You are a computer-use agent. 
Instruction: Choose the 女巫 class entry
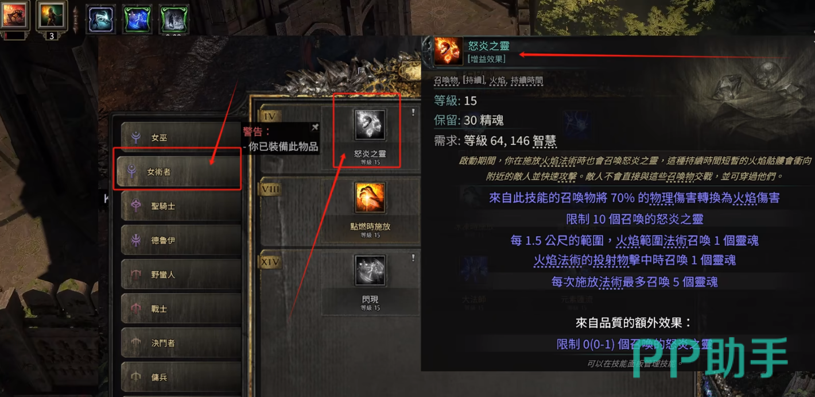(x=181, y=138)
